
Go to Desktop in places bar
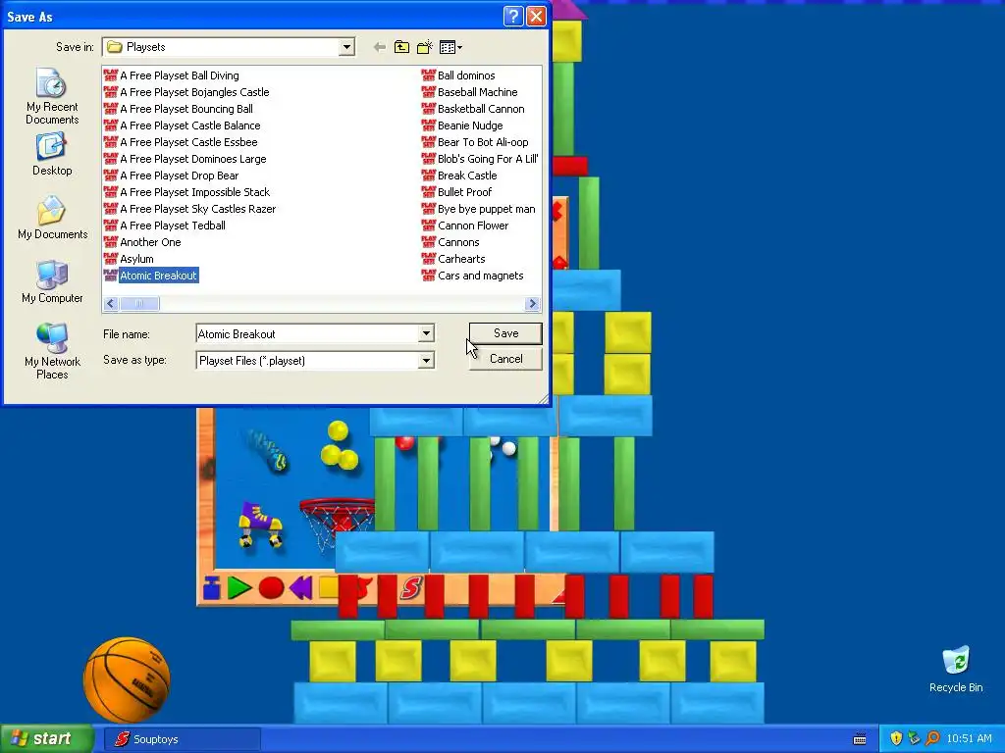click(x=52, y=154)
